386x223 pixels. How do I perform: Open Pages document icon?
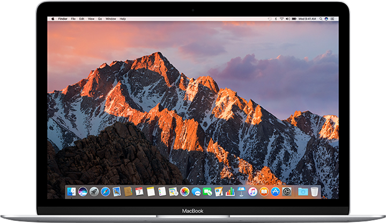[219, 191]
